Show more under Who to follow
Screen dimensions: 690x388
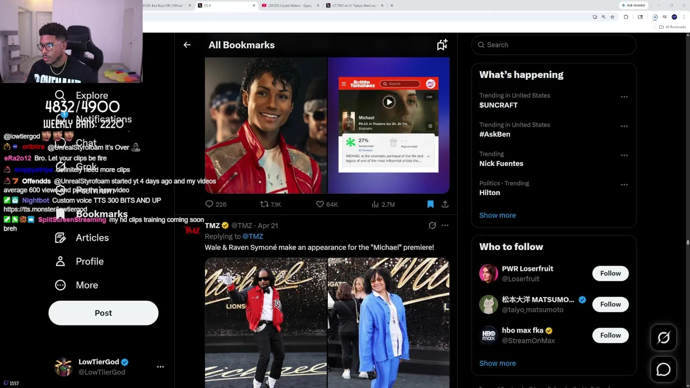coord(498,363)
